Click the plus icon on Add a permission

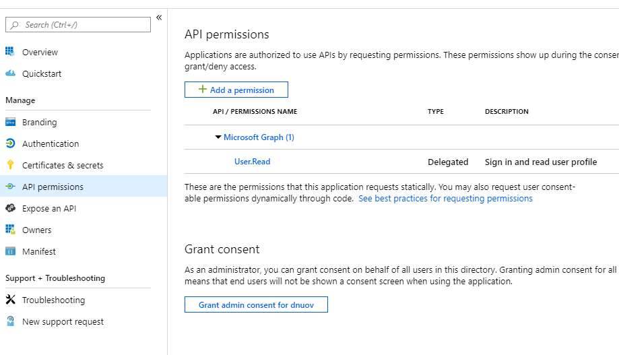(x=203, y=89)
